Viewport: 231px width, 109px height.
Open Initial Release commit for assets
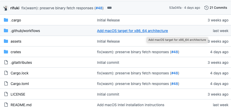pos(108,41)
